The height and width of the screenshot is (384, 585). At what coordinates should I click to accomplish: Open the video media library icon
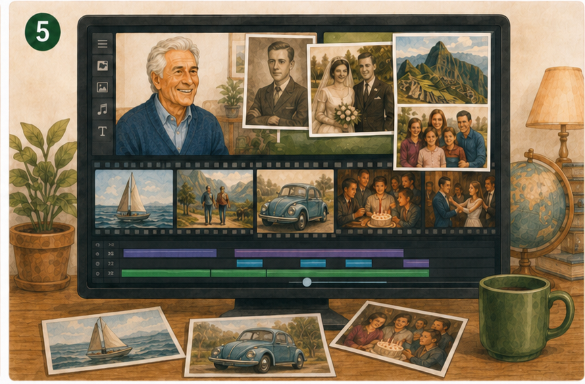(x=102, y=66)
